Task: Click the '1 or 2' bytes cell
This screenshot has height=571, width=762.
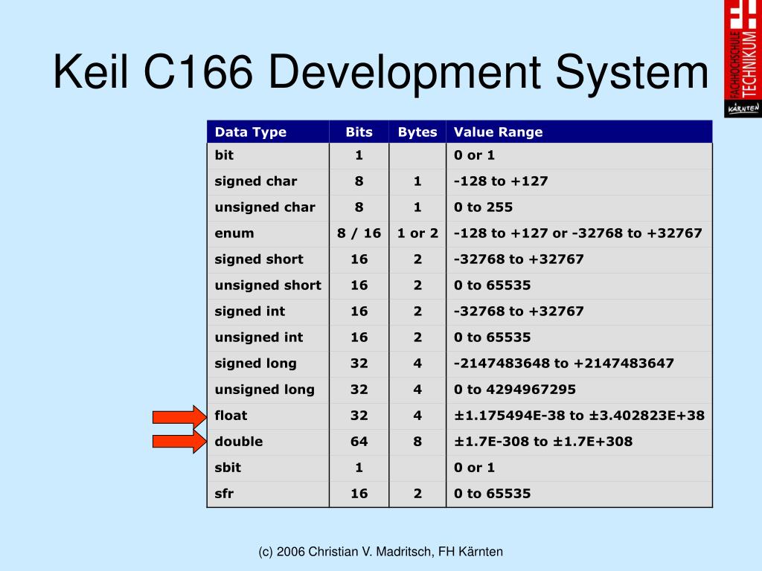Action: [x=417, y=233]
